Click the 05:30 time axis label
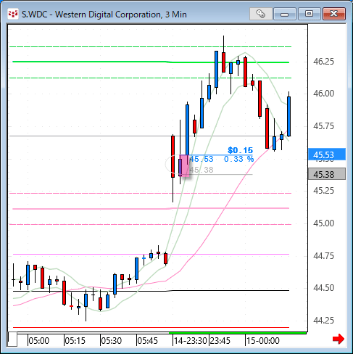This screenshot has width=353, height=354. pyautogui.click(x=112, y=341)
